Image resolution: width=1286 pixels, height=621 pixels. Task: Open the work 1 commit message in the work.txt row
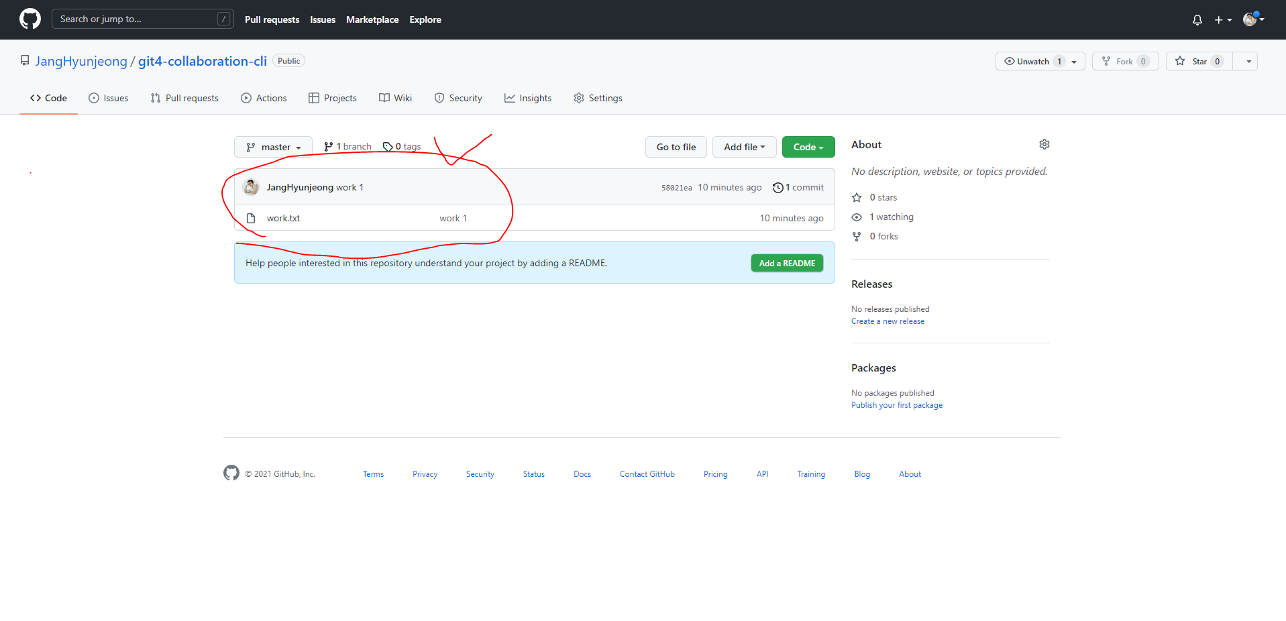click(x=453, y=218)
